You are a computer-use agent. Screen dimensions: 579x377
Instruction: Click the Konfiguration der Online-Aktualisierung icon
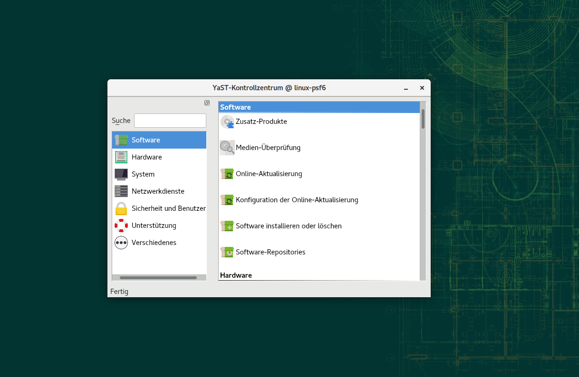tap(227, 200)
